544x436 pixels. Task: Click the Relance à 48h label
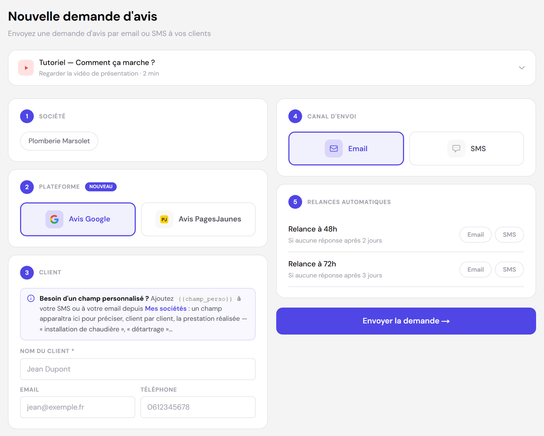tap(312, 229)
